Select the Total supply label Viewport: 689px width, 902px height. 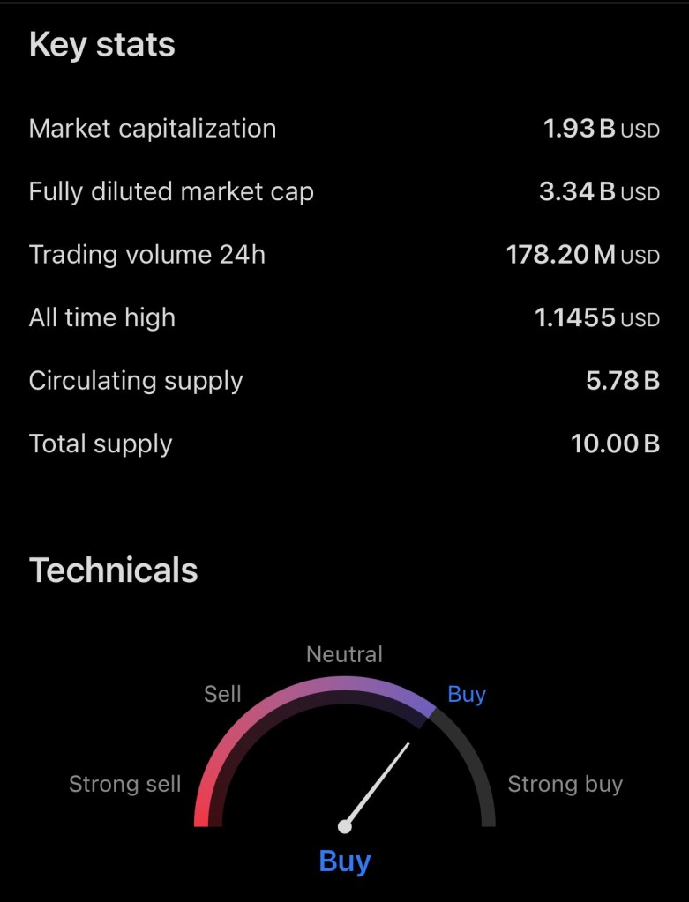pos(101,444)
